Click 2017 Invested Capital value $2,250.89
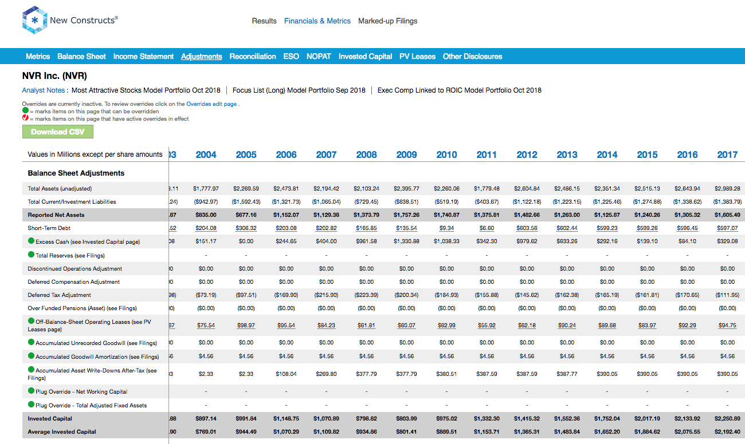Viewport: 745px width, 444px height. coord(727,419)
